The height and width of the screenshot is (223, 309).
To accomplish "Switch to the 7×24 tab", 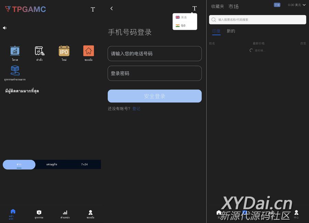I will (x=84, y=164).
